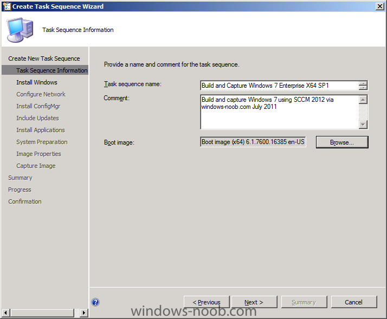This screenshot has height=319, width=387.
Task: Click the blue help question mark icon
Action: tap(95, 302)
